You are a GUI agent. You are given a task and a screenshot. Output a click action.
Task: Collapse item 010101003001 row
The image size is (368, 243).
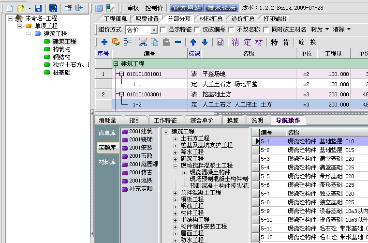pyautogui.click(x=121, y=94)
